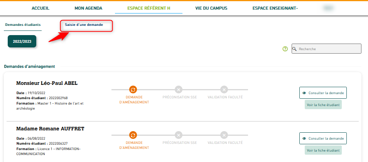View Romane AUFFRET's student record
The image size is (368, 162).
323,150
